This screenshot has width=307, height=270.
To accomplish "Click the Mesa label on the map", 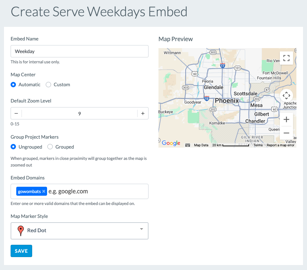I will [x=256, y=105].
